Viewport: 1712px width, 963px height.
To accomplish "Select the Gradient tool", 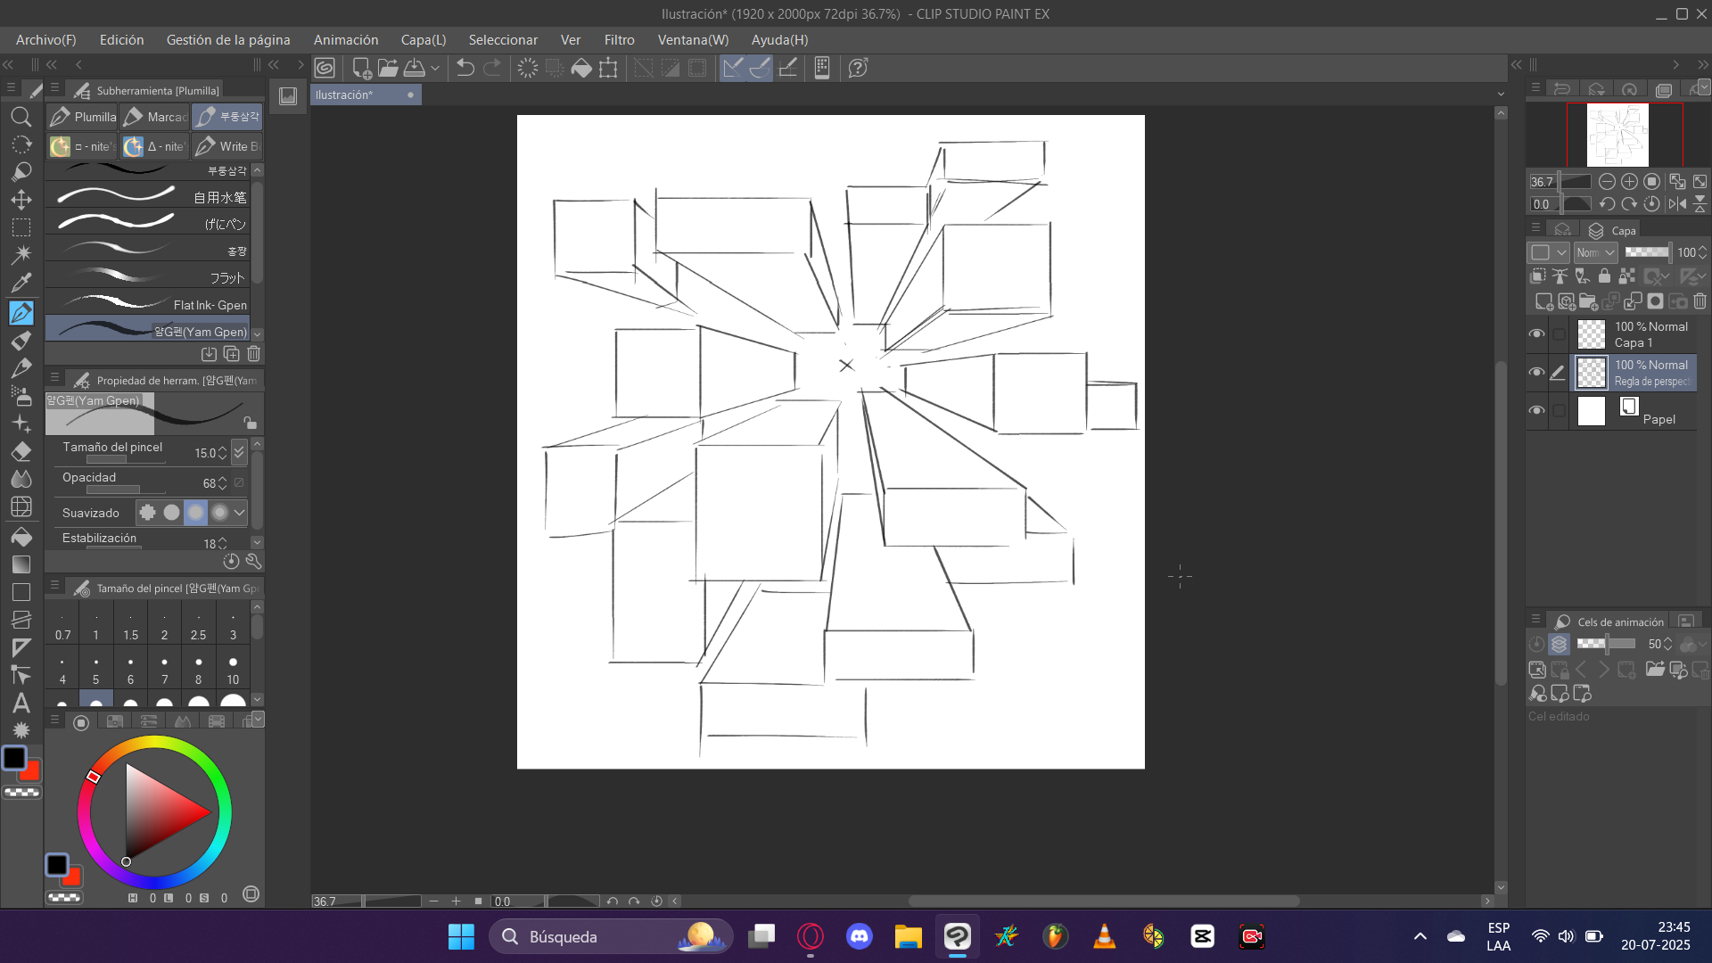I will point(21,564).
